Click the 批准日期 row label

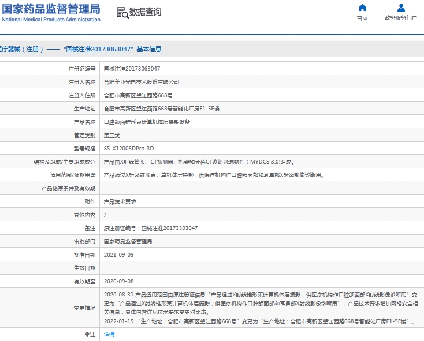pos(84,255)
